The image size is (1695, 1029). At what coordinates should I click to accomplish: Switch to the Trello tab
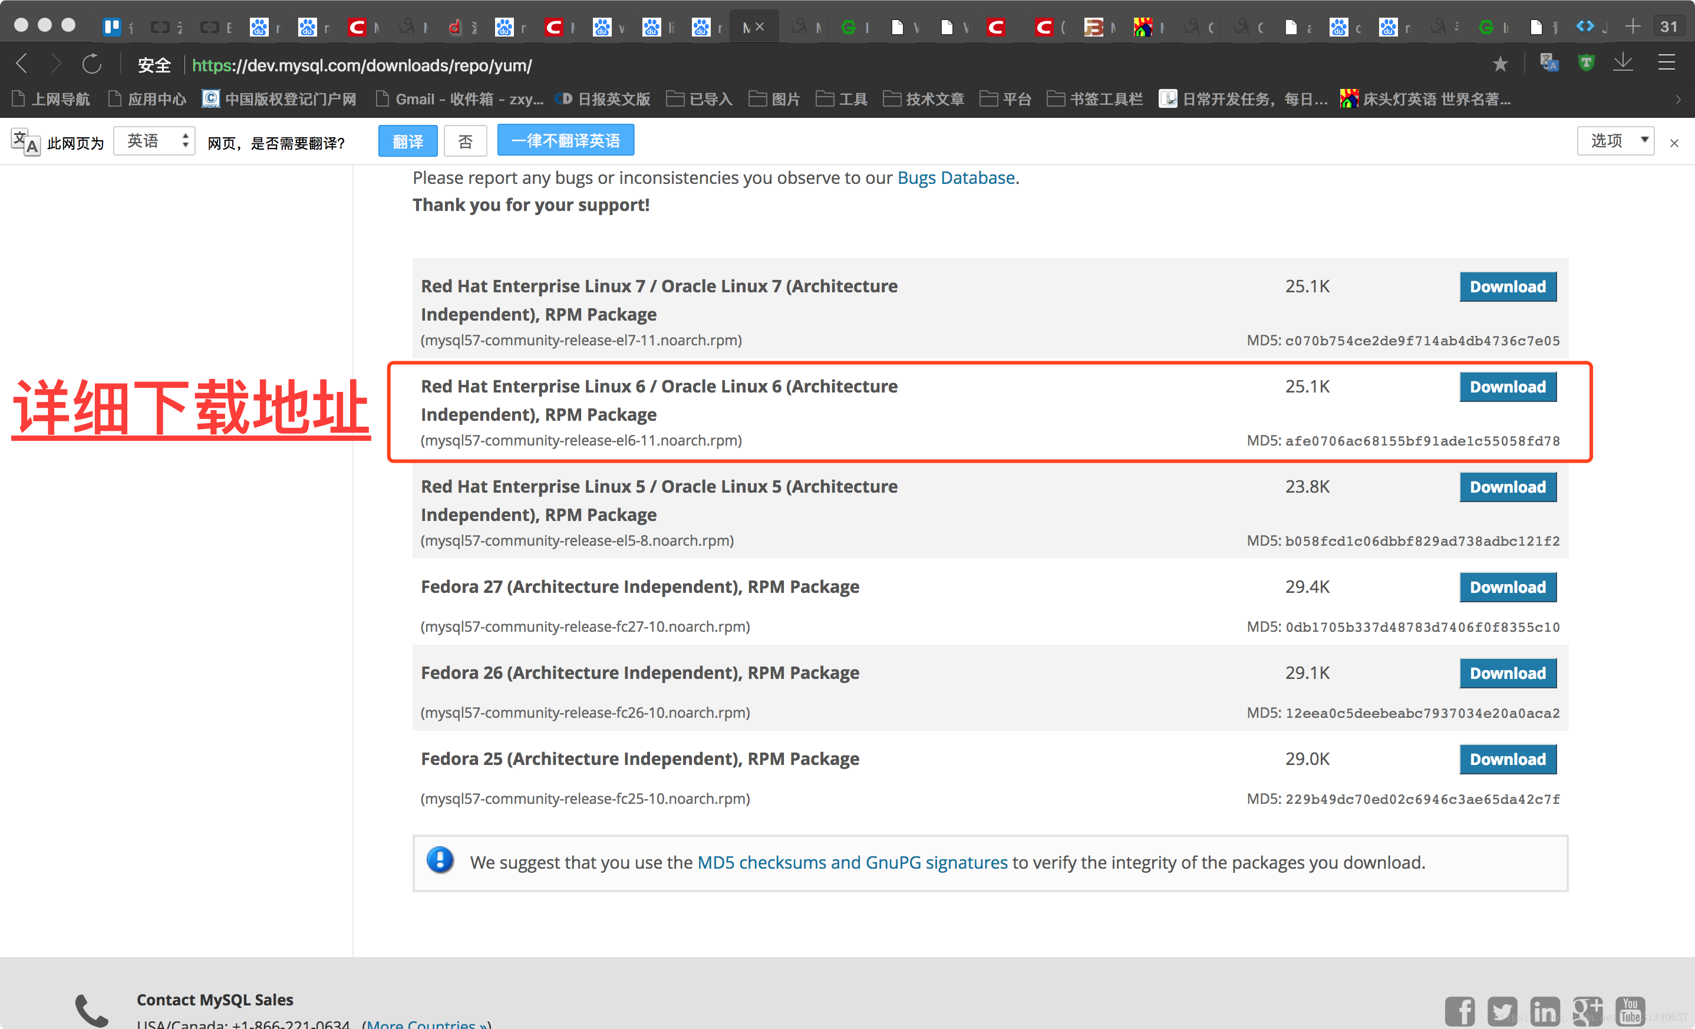tap(111, 27)
